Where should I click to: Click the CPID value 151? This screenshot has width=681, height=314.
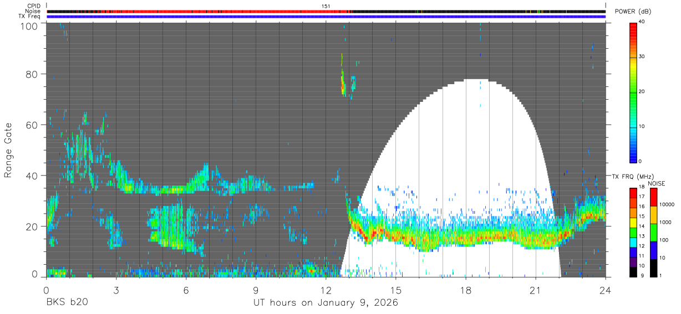click(326, 6)
